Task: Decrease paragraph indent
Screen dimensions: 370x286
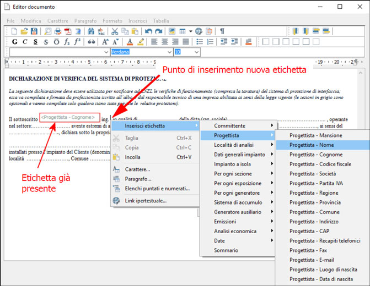Action: [223, 42]
